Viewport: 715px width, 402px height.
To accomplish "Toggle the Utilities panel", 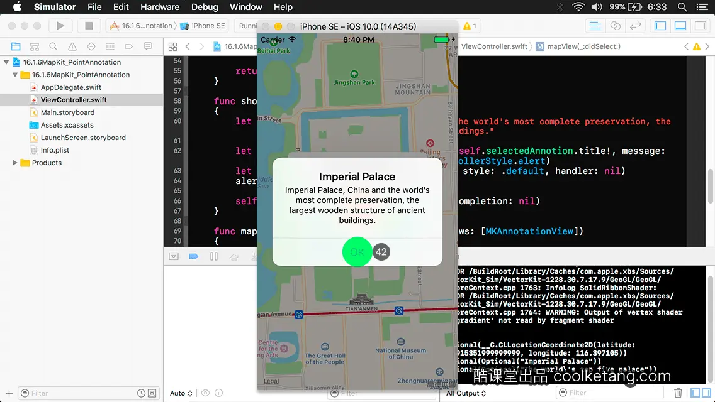I will pos(701,26).
